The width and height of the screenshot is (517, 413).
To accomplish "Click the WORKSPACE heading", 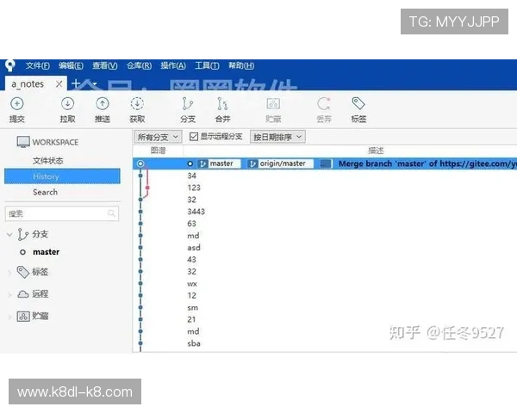I will 55,142.
